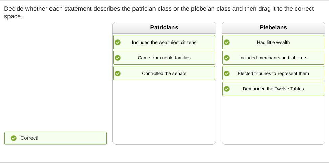
Task: Click empty drop area in Patricians column
Action: click(164, 111)
